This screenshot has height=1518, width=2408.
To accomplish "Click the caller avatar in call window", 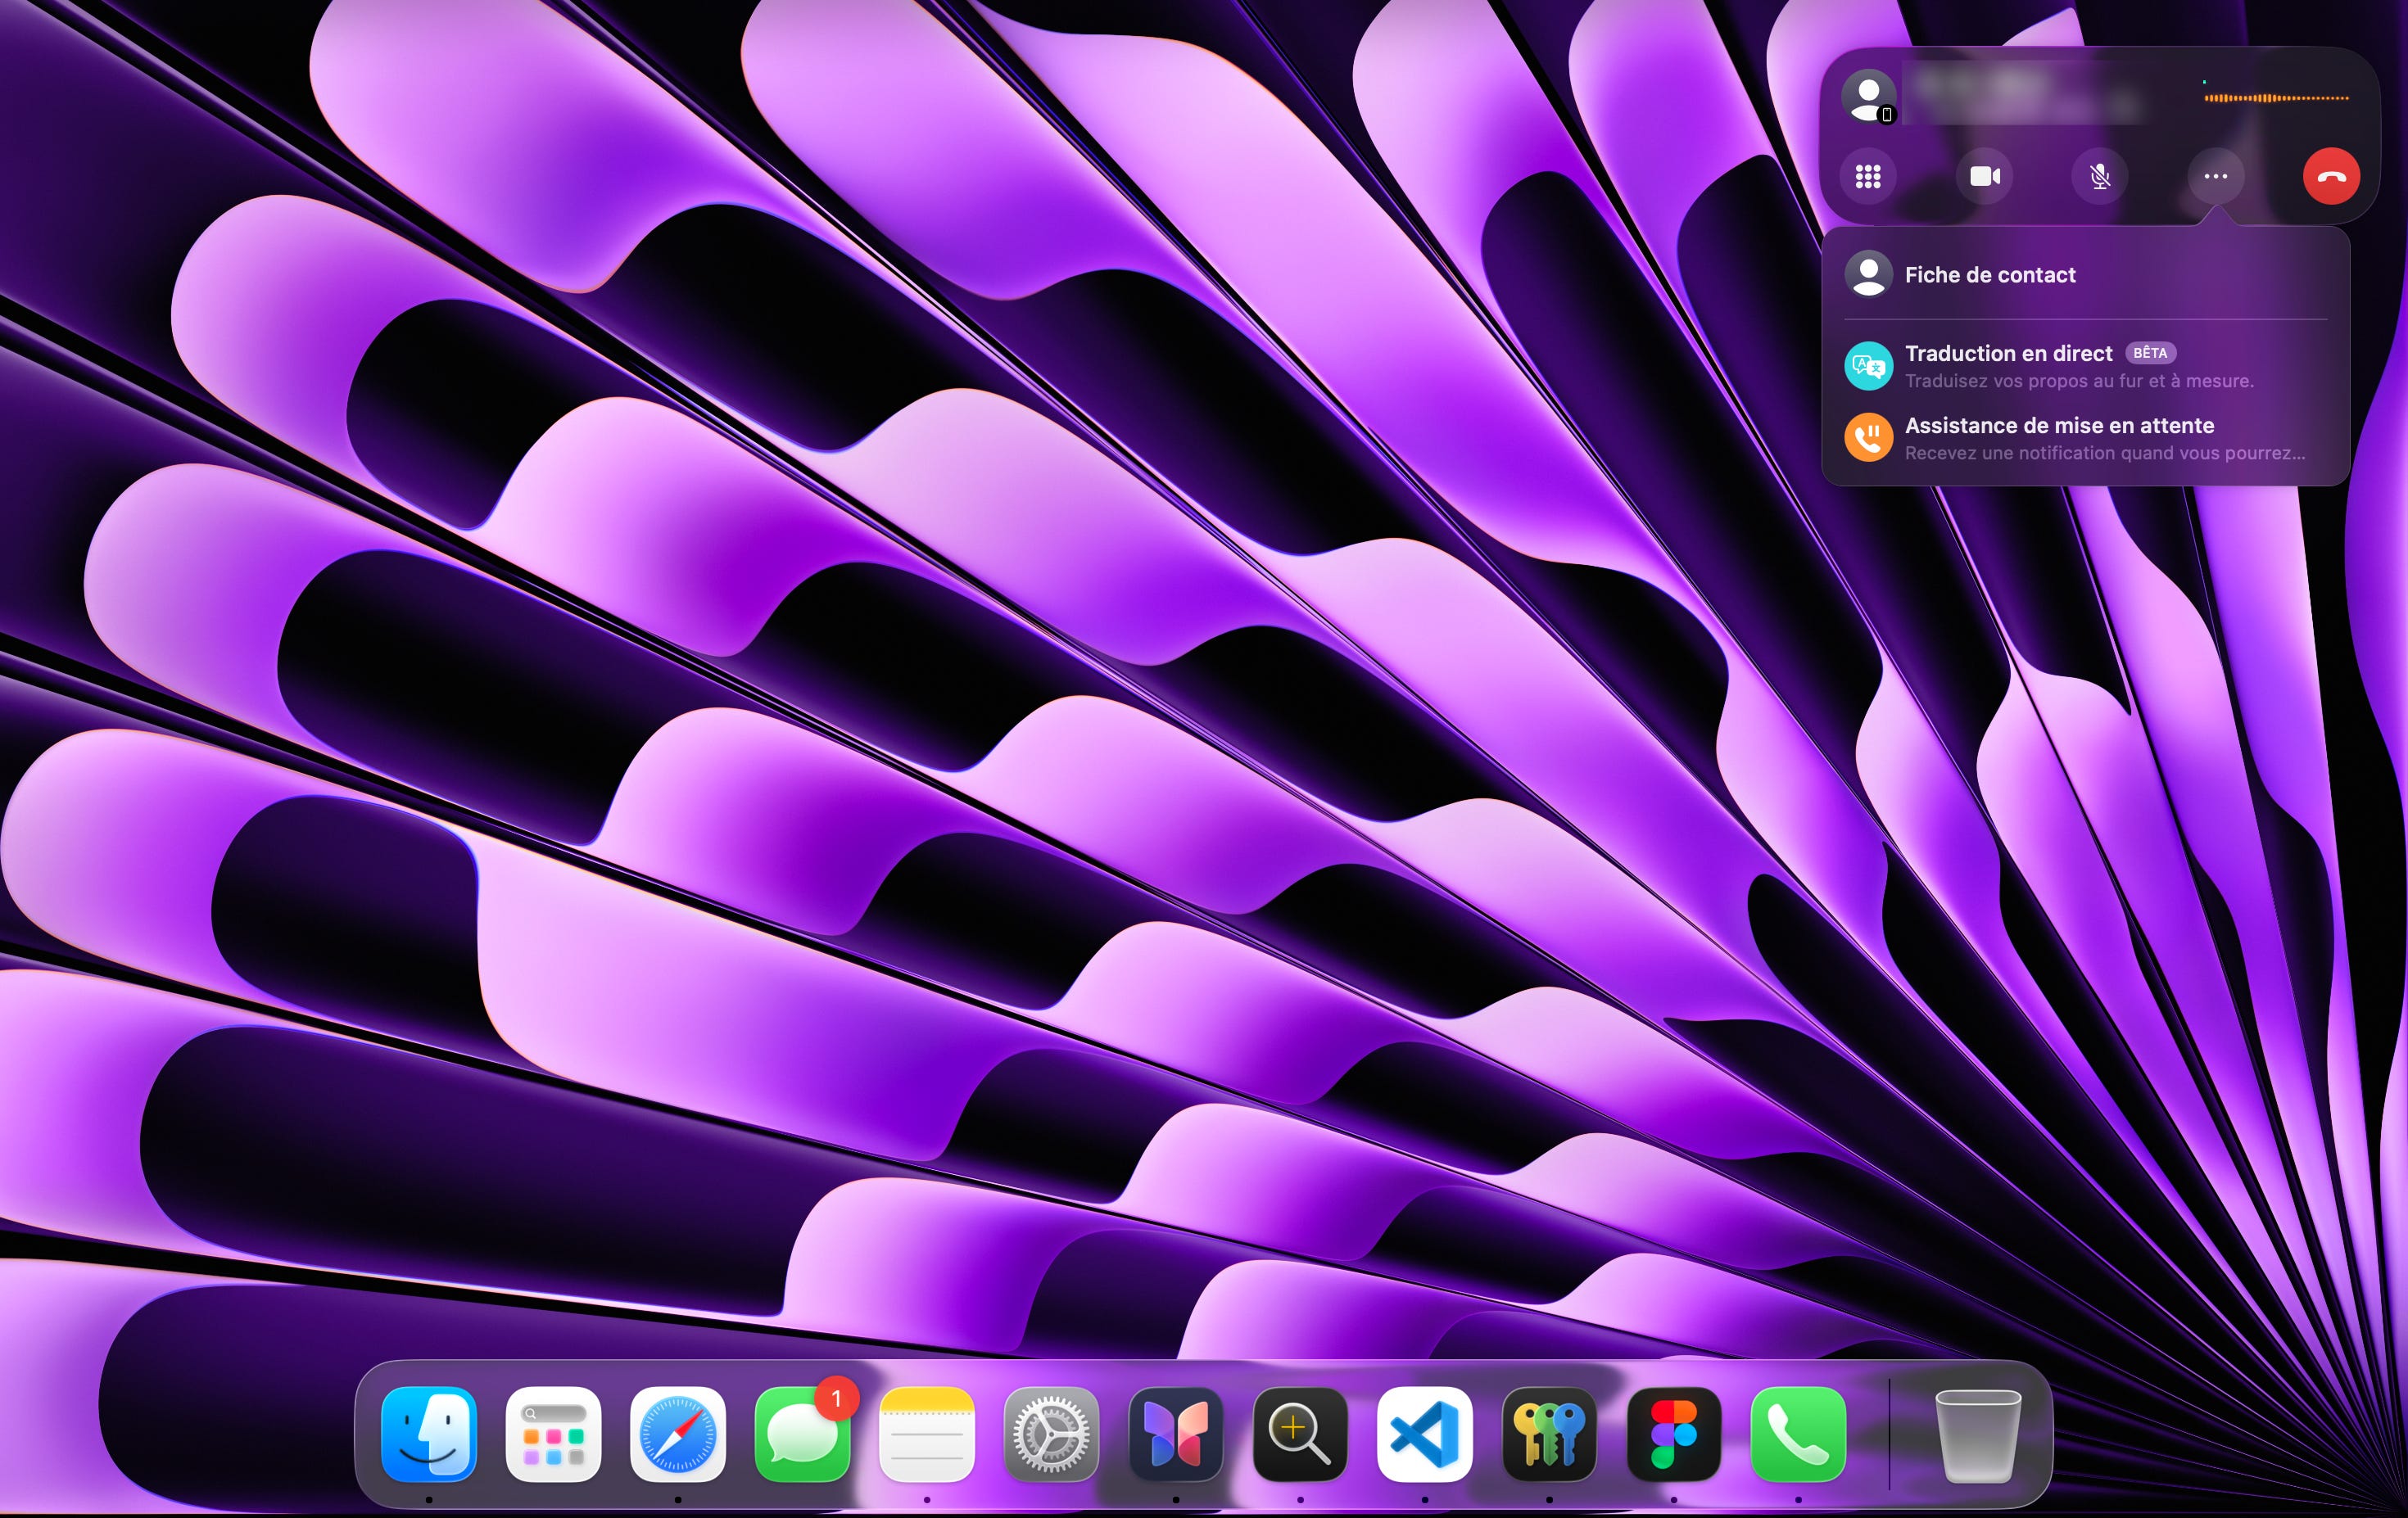I will pos(1868,97).
